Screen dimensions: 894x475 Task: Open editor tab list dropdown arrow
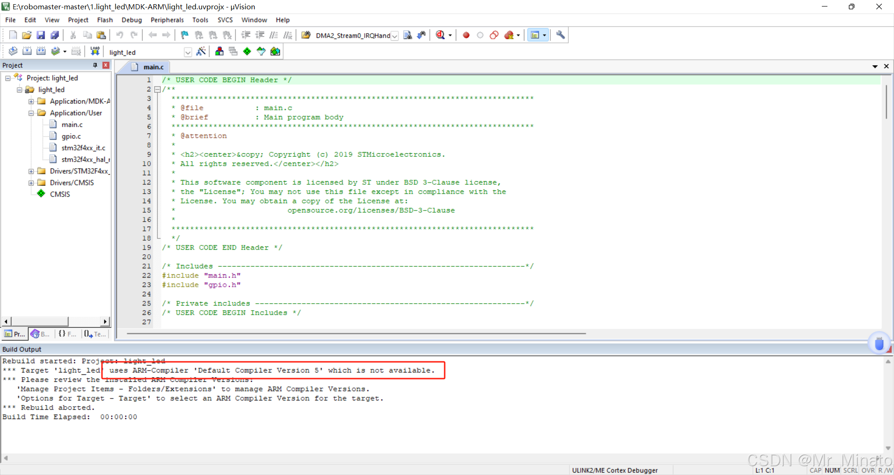pos(875,67)
